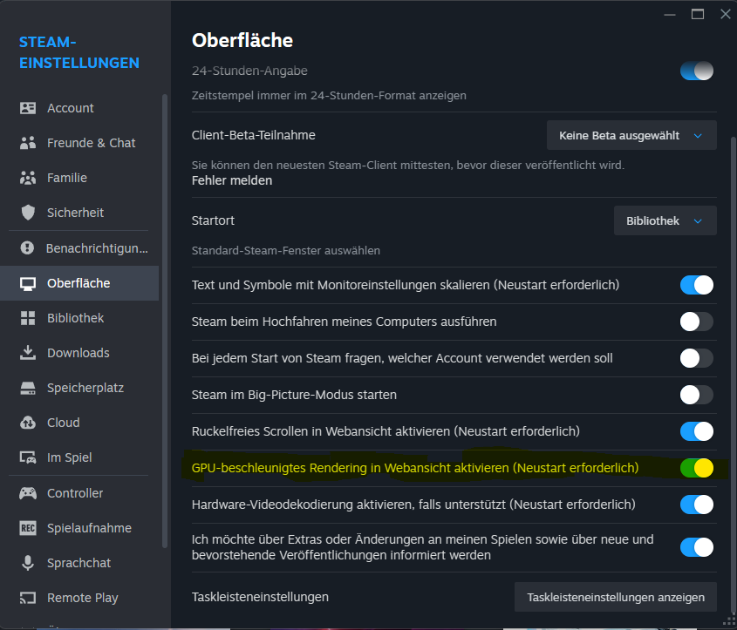Open Sprachchat settings
This screenshot has width=737, height=630.
[79, 563]
